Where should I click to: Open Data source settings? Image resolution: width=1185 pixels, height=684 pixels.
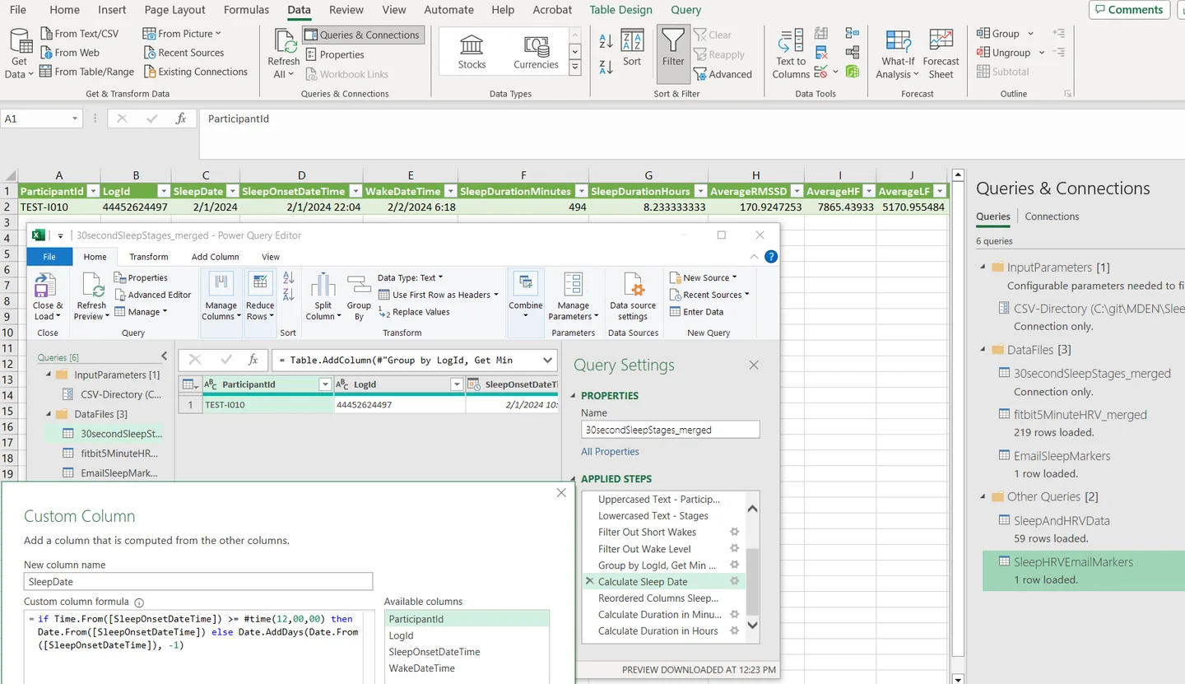[x=633, y=298]
